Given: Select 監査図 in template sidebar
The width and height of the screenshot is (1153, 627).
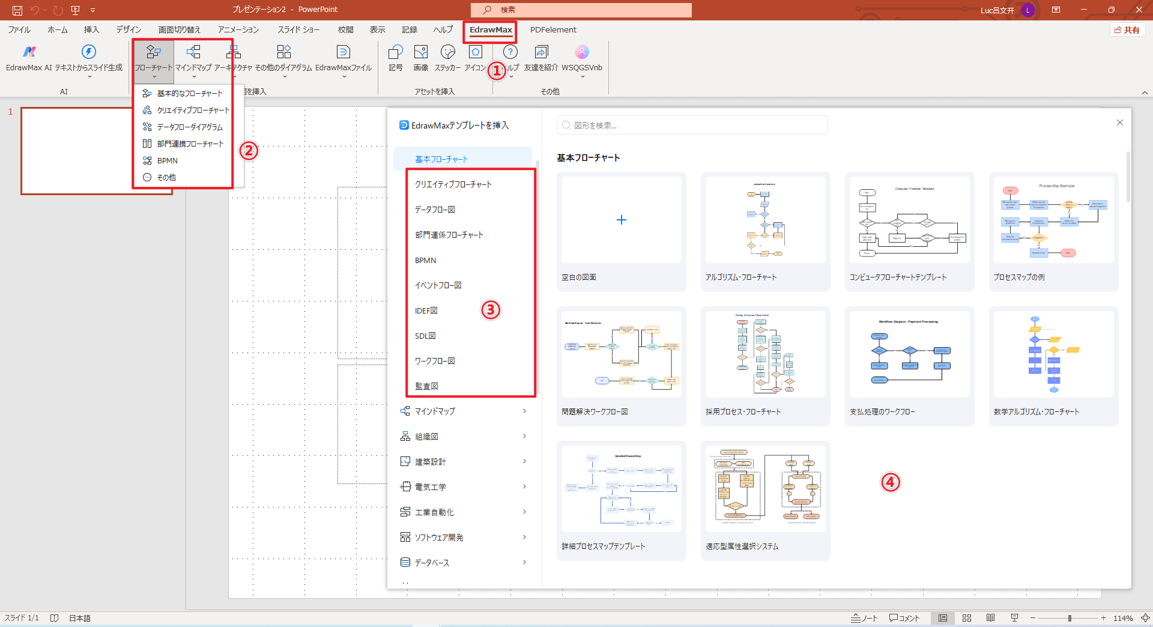Looking at the screenshot, I should tap(426, 386).
